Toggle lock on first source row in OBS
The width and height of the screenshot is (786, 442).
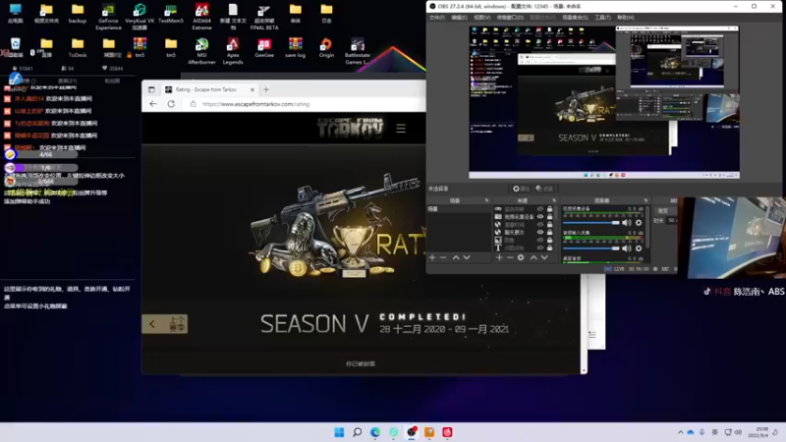pos(550,209)
